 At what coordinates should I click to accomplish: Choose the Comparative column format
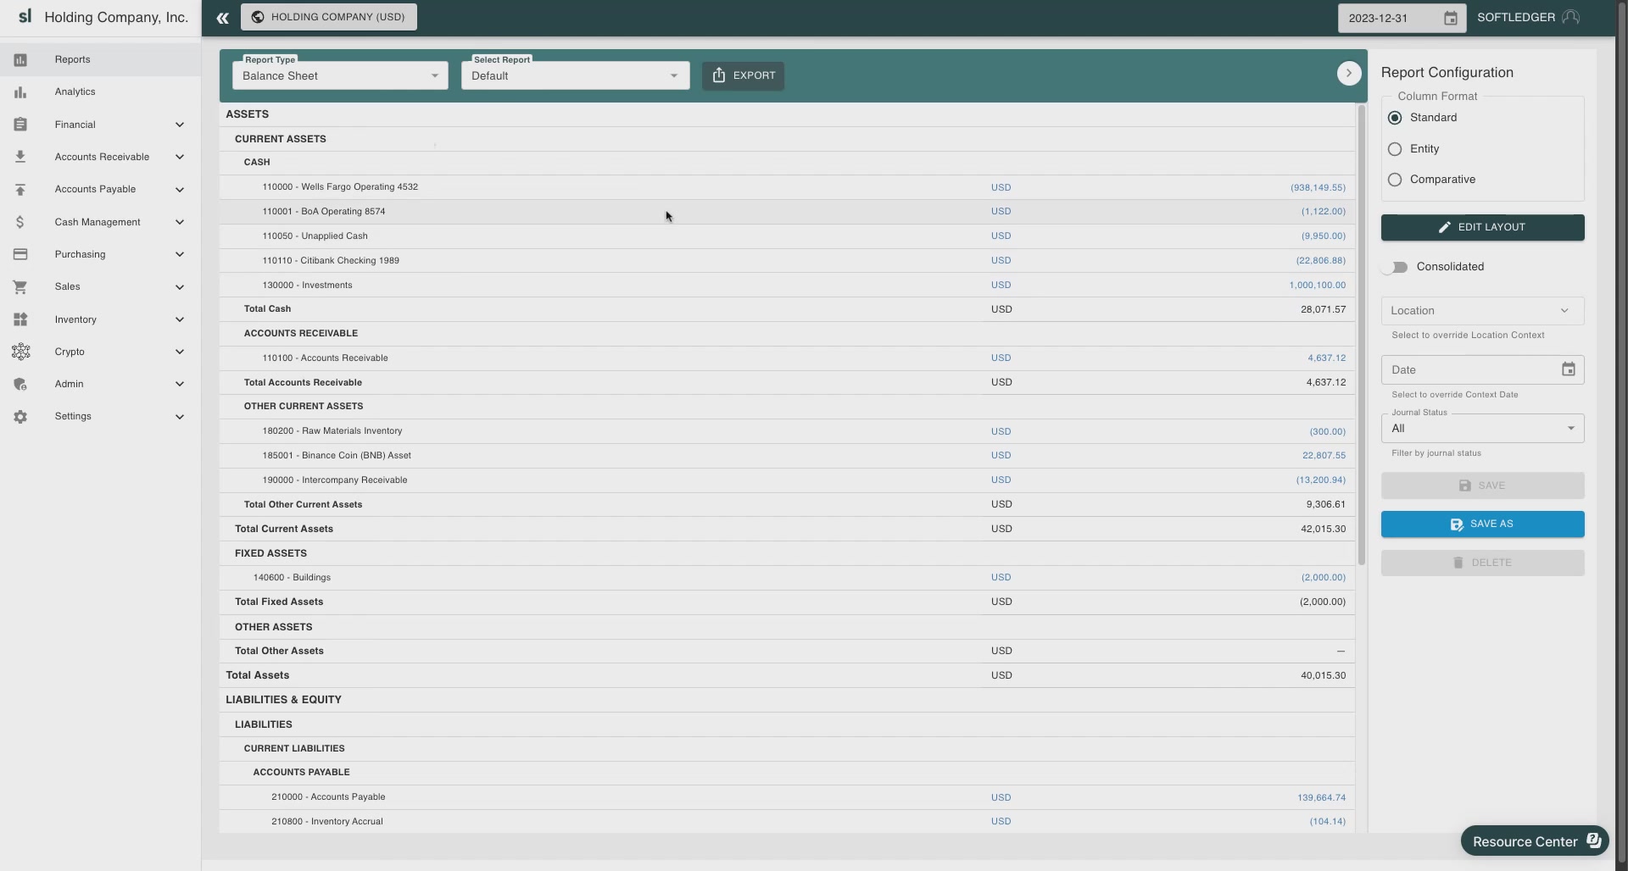click(1395, 180)
